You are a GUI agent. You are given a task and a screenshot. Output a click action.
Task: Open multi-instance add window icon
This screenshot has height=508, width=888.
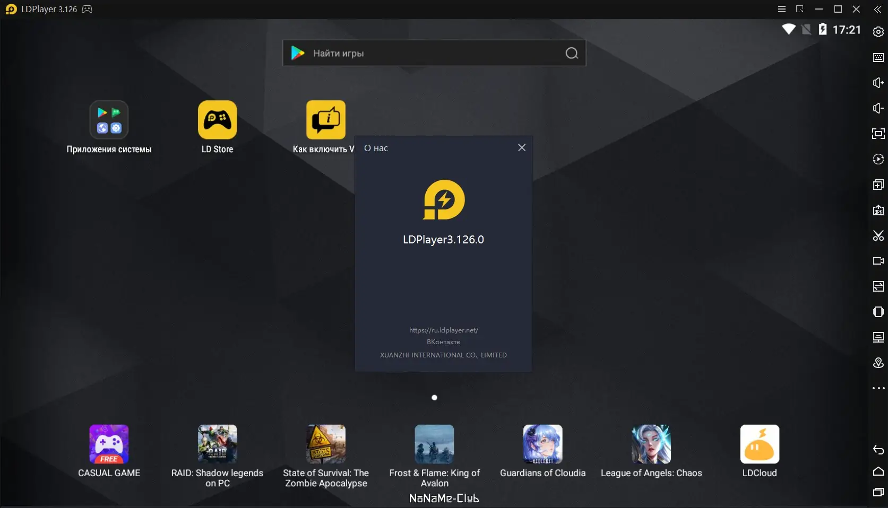[878, 185]
